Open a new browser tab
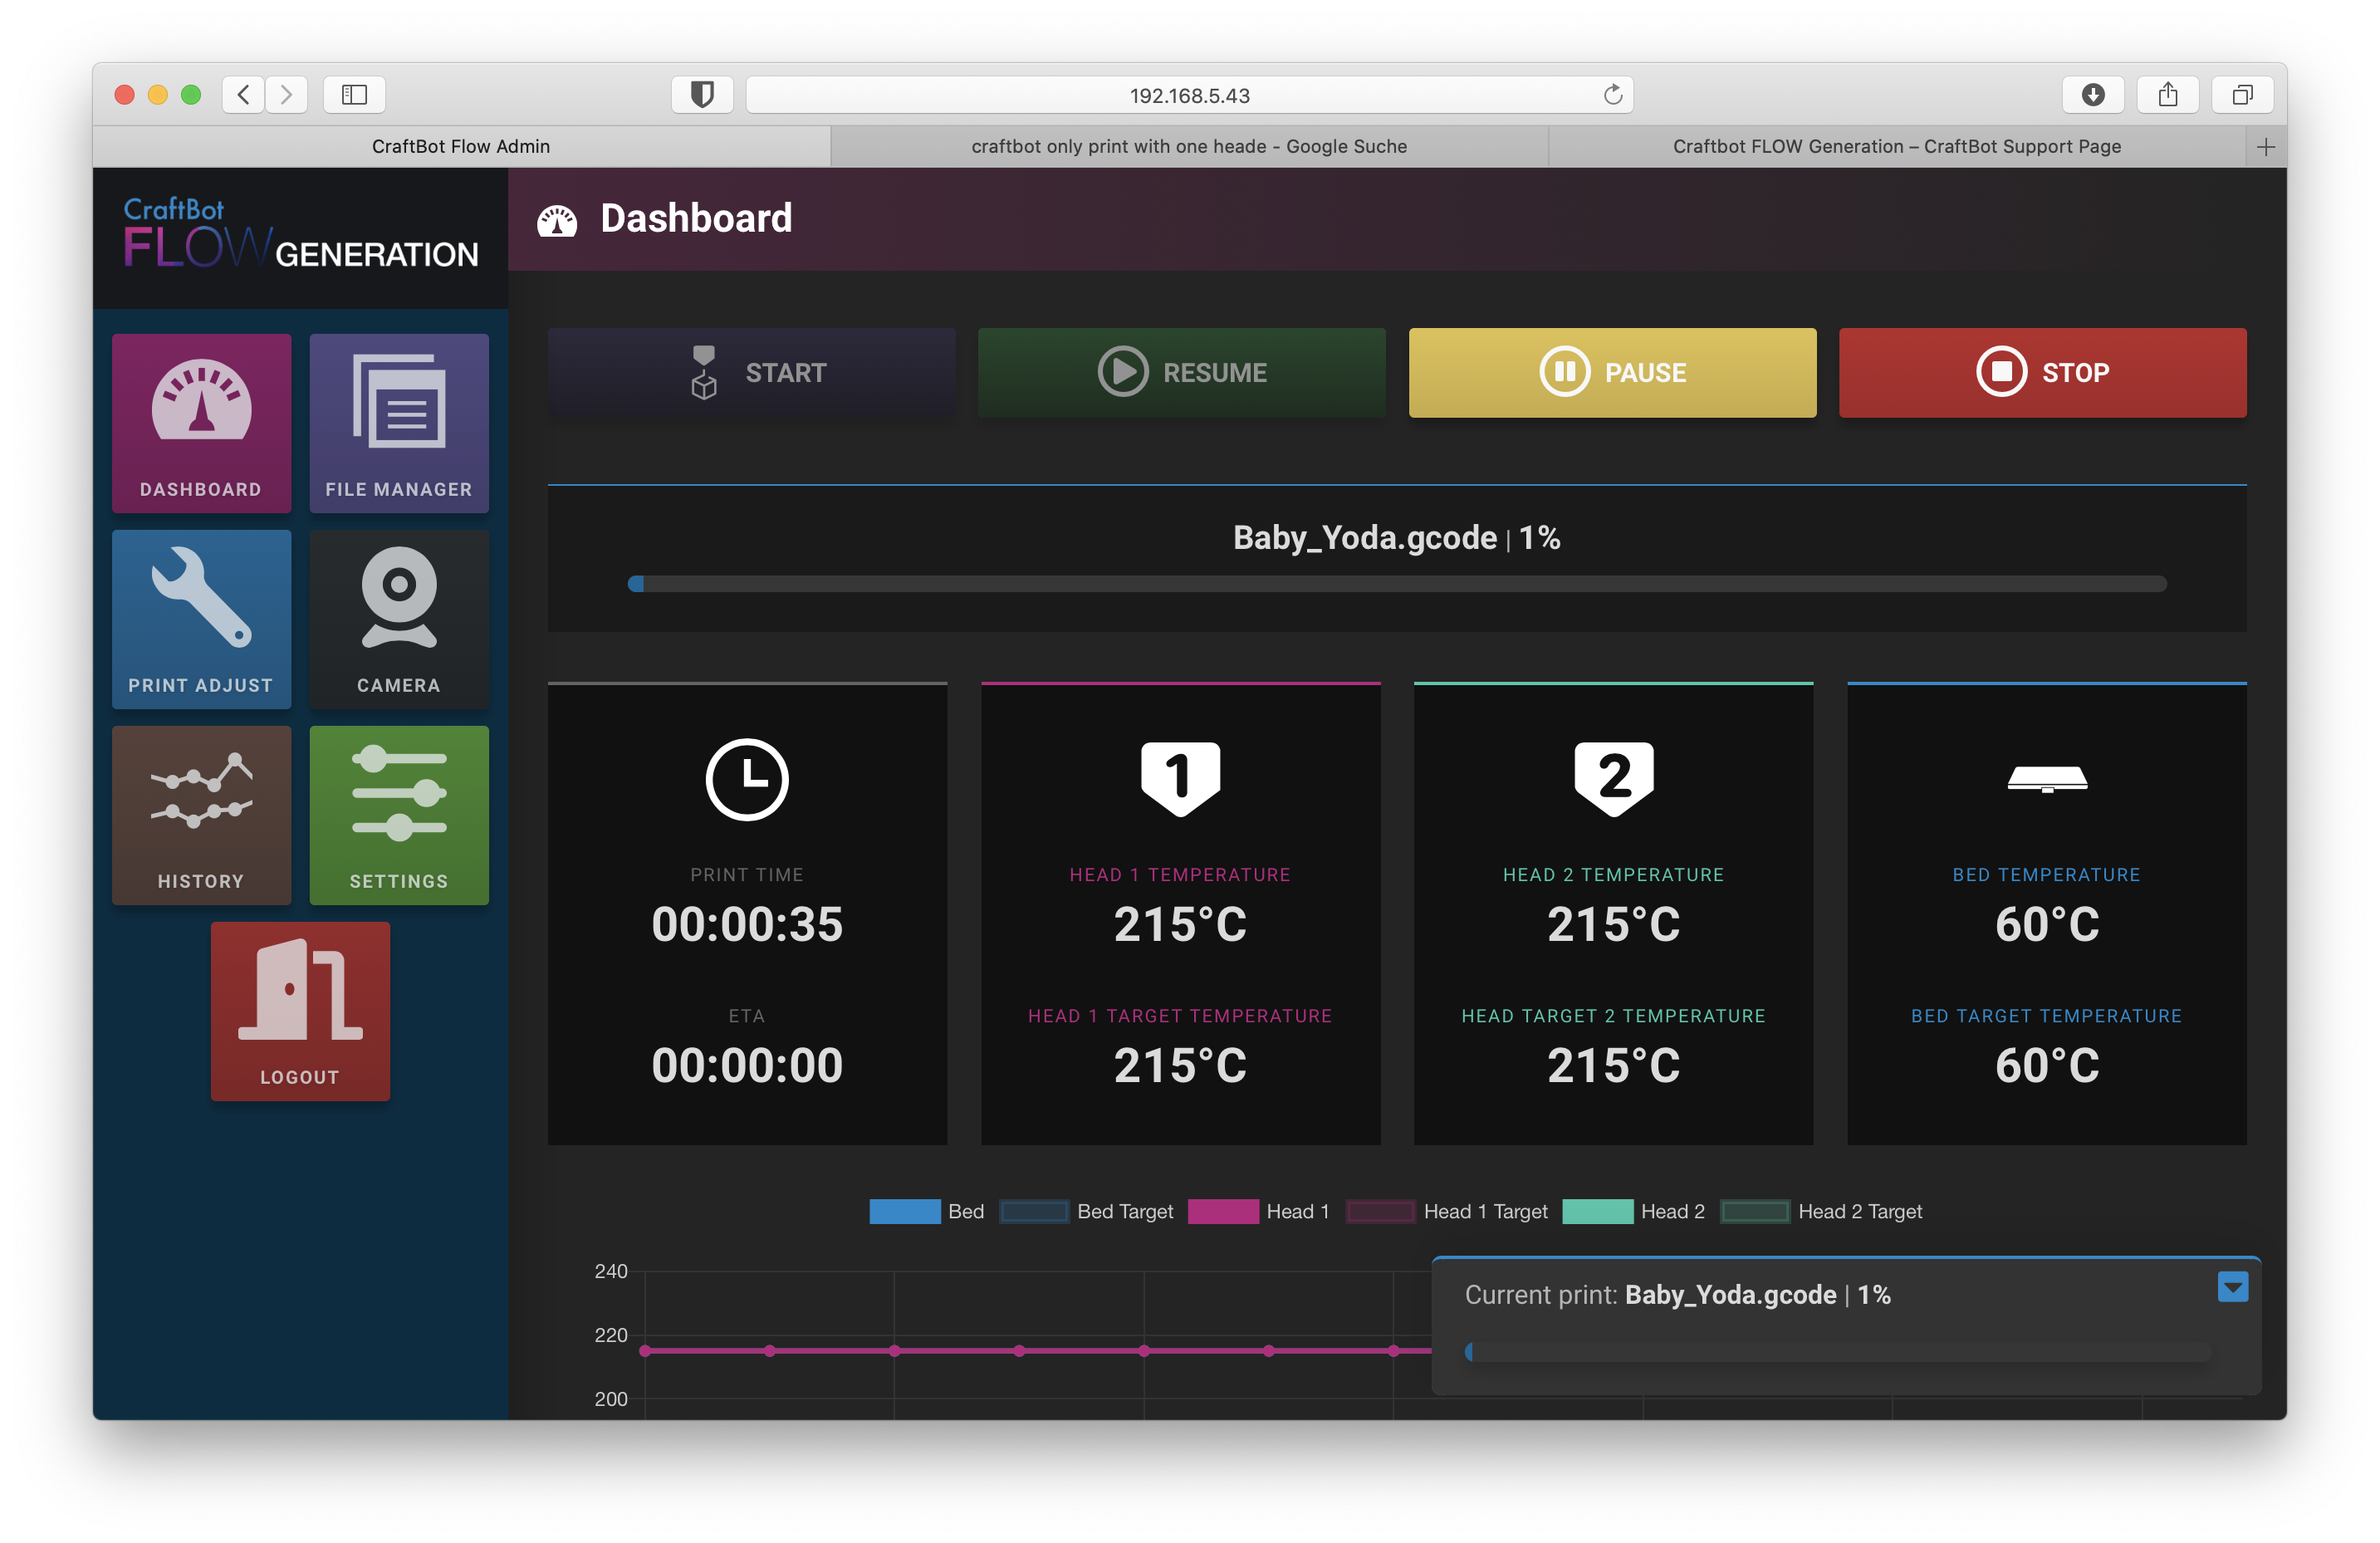This screenshot has height=1543, width=2380. coord(2266,147)
